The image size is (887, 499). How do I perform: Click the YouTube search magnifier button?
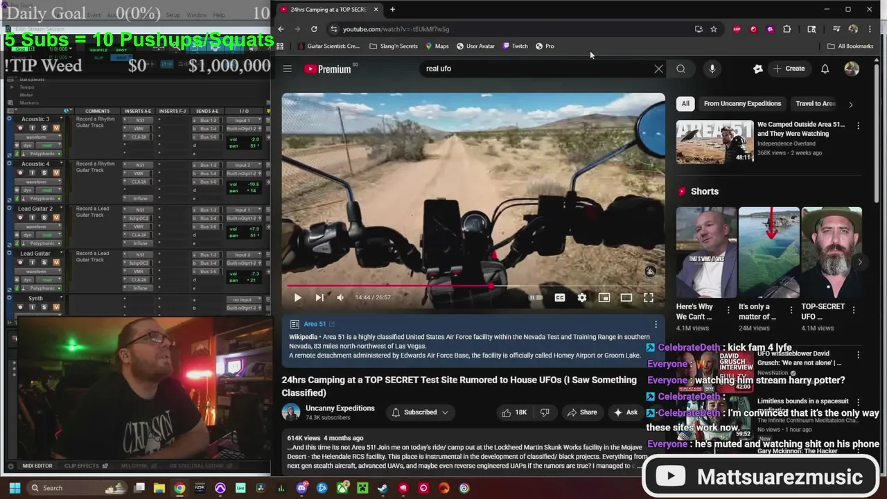[681, 69]
